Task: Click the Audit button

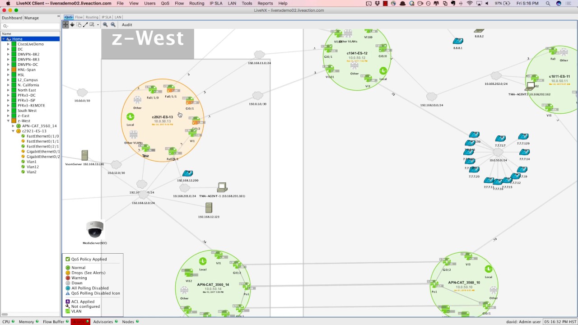Action: [x=127, y=25]
